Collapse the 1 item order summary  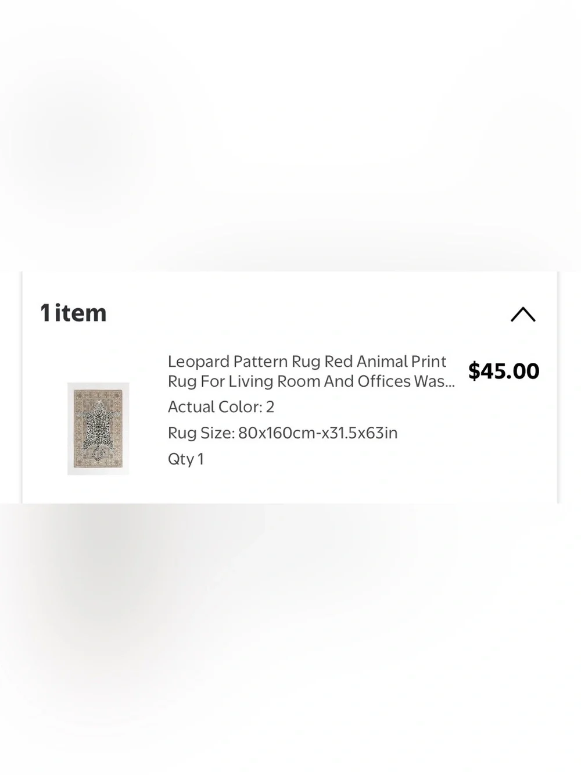click(x=523, y=315)
